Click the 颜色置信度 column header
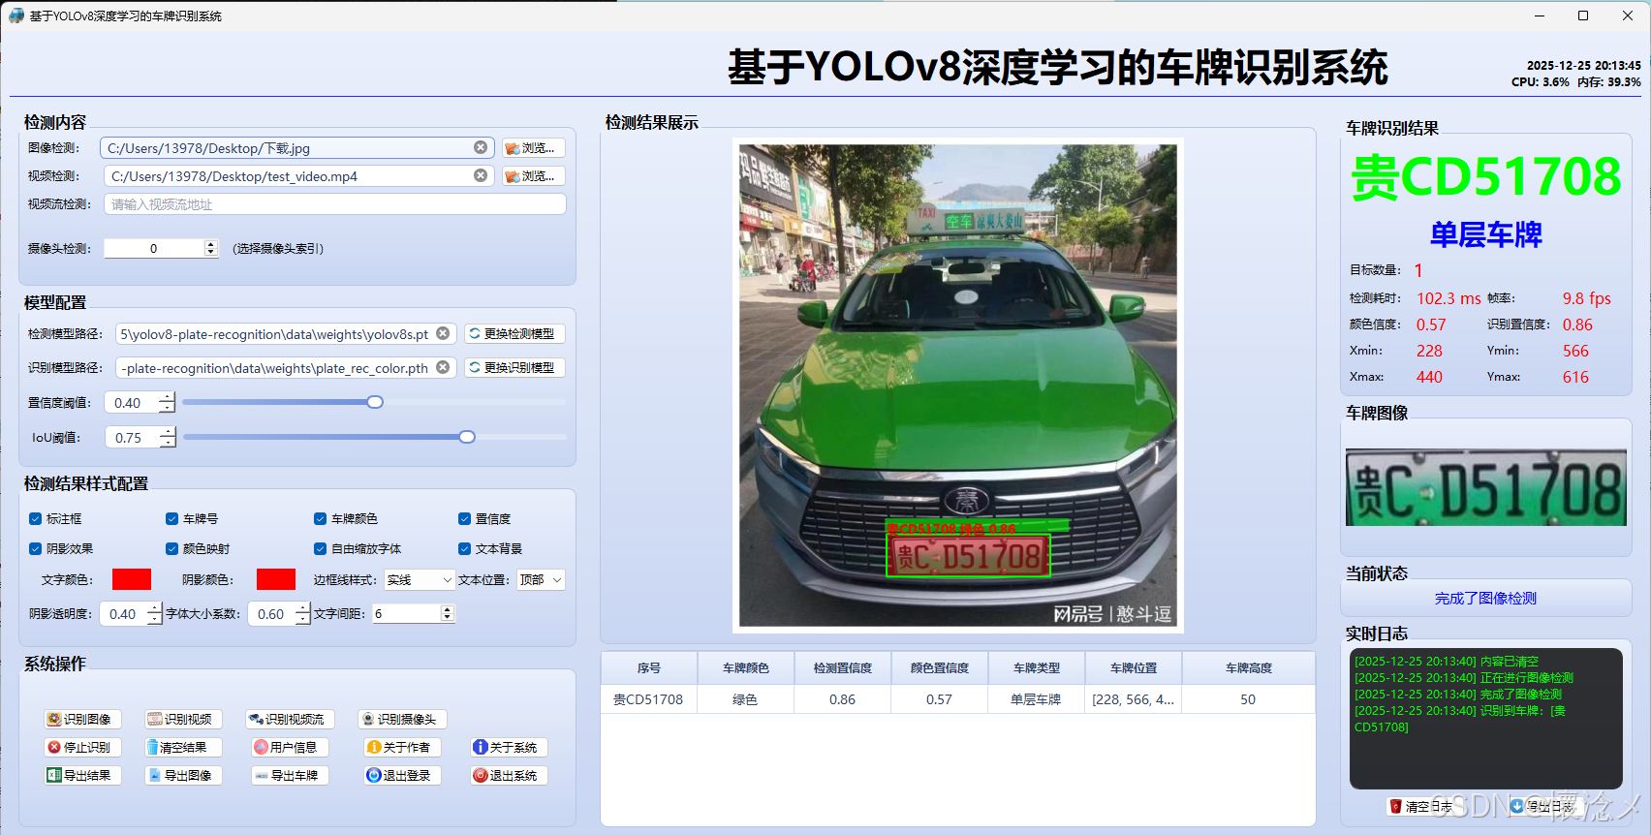The image size is (1651, 835). (940, 668)
